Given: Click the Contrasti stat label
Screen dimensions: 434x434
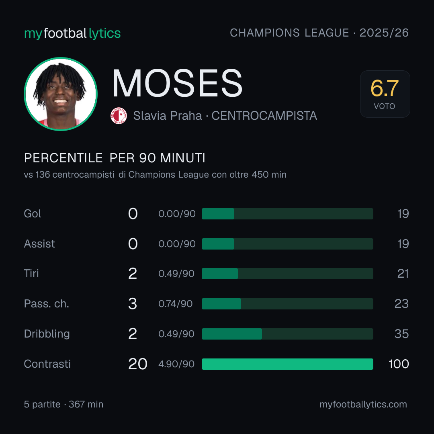Looking at the screenshot, I should [x=47, y=364].
